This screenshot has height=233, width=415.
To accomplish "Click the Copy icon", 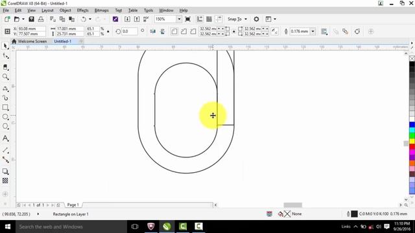I will (x=62, y=19).
